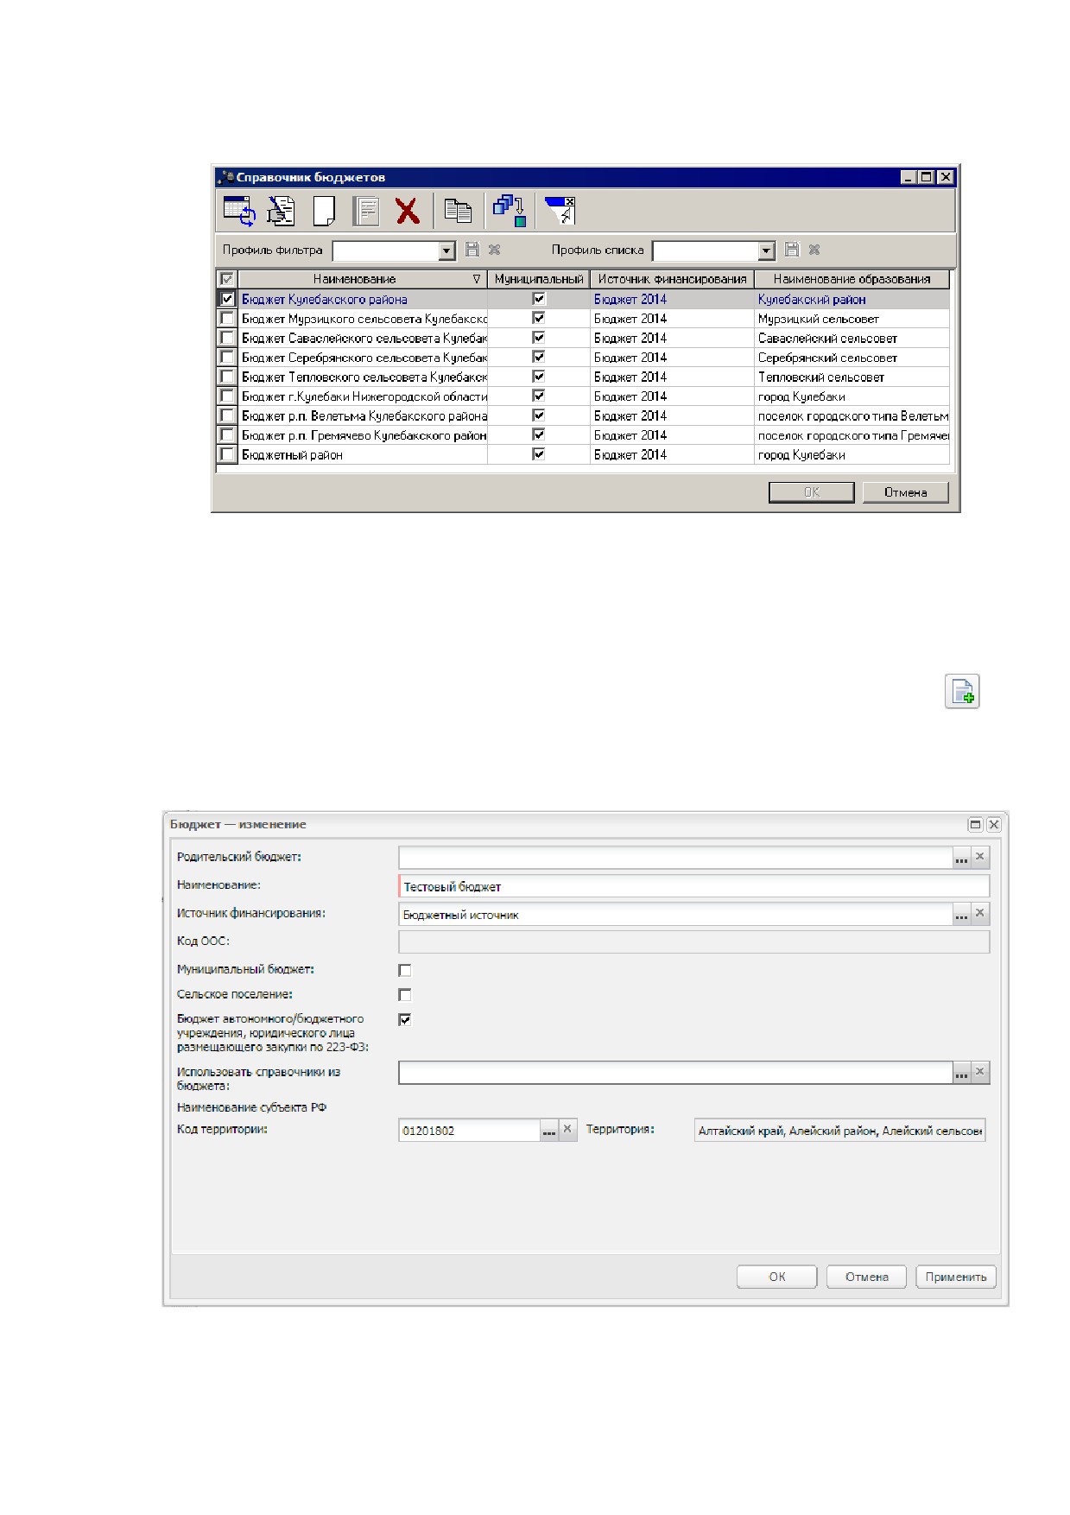Screen dimensions: 1070x1515
Task: Clear Использовать справочники из бюджета with x
Action: point(980,1072)
